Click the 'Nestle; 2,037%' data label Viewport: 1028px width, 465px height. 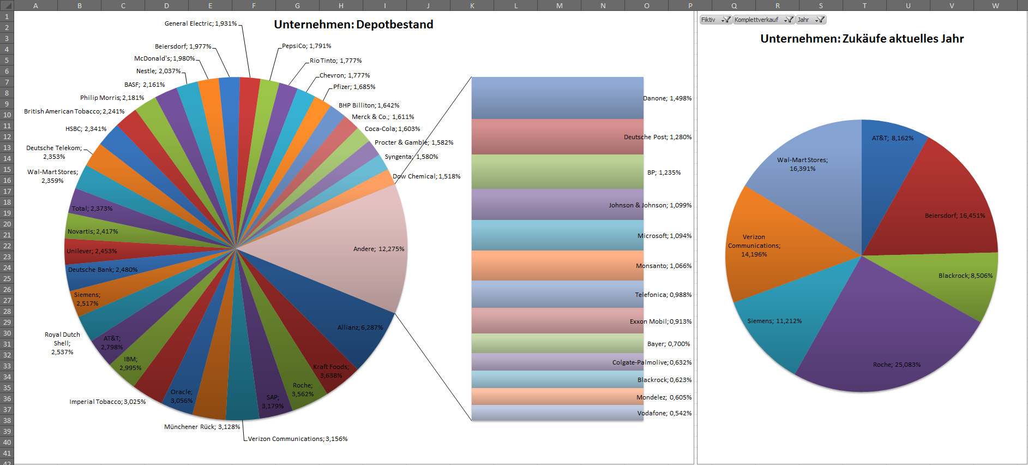click(158, 71)
